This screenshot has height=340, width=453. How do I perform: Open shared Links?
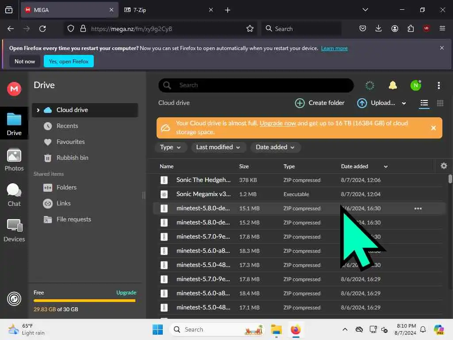coord(64,204)
